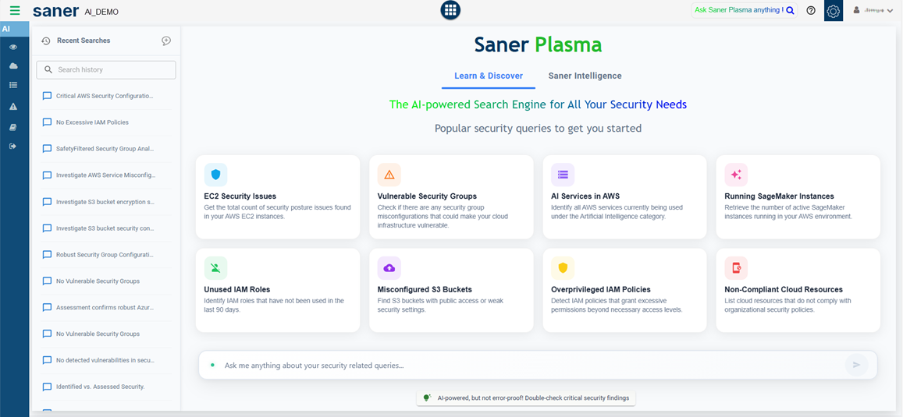903x417 pixels.
Task: Open the hamburger menu beside the saner logo
Action: point(15,11)
